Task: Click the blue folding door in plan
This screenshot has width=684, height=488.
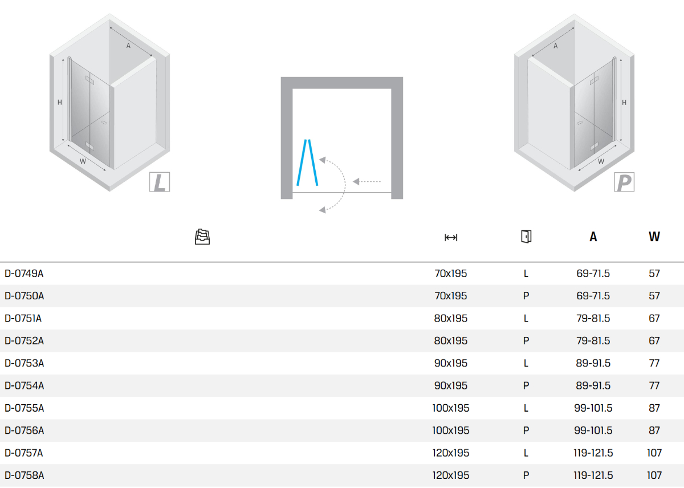Action: [x=307, y=162]
